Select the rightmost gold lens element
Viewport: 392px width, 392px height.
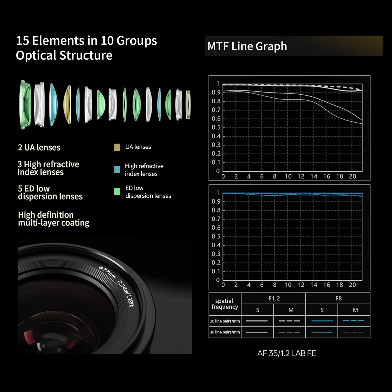tap(188, 105)
